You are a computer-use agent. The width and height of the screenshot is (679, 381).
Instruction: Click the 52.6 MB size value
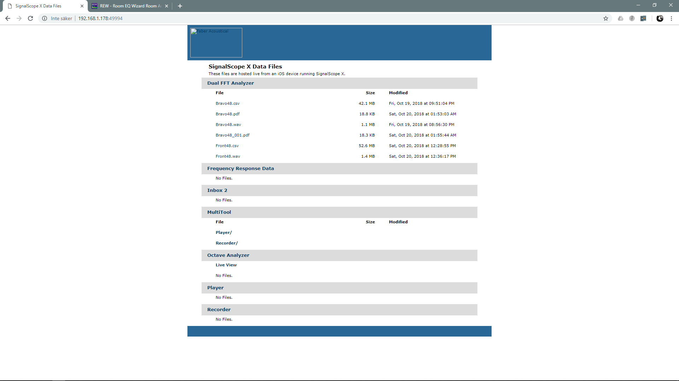pos(367,146)
